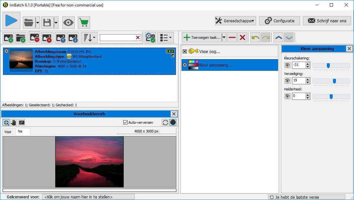This screenshot has width=354, height=200.
Task: Add a folder of images with the plus
Action: pyautogui.click(x=21, y=38)
